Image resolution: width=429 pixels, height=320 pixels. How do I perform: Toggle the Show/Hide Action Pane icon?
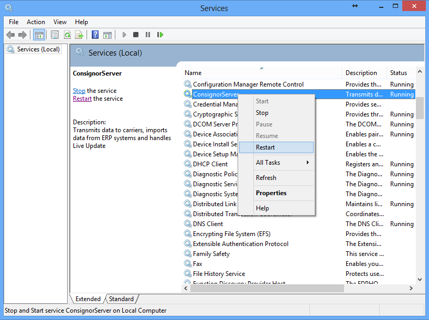[x=108, y=35]
